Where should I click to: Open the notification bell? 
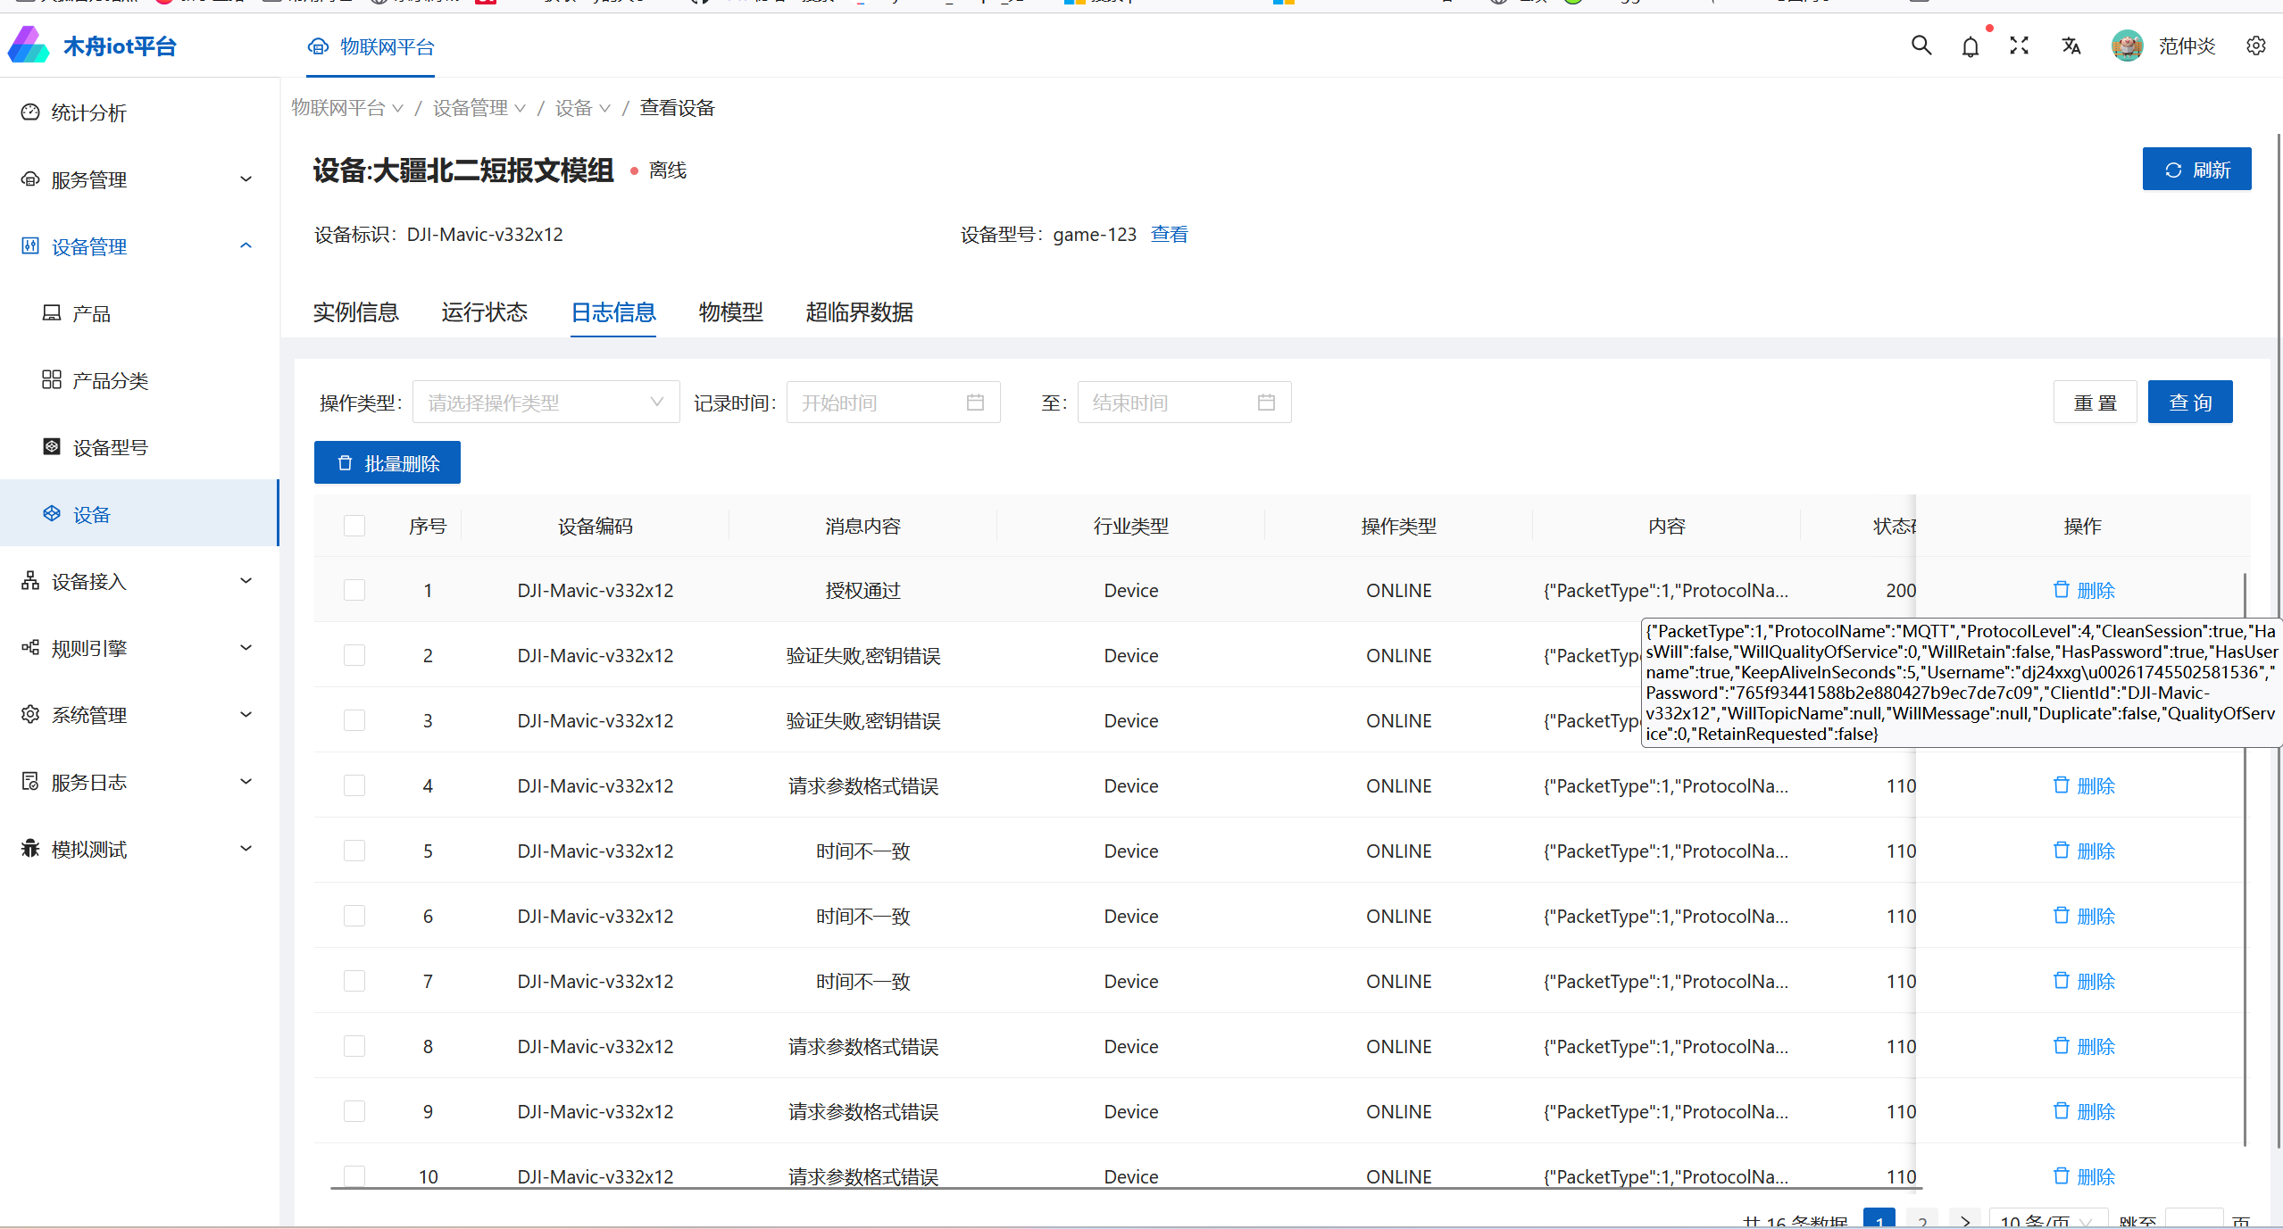pos(1970,46)
